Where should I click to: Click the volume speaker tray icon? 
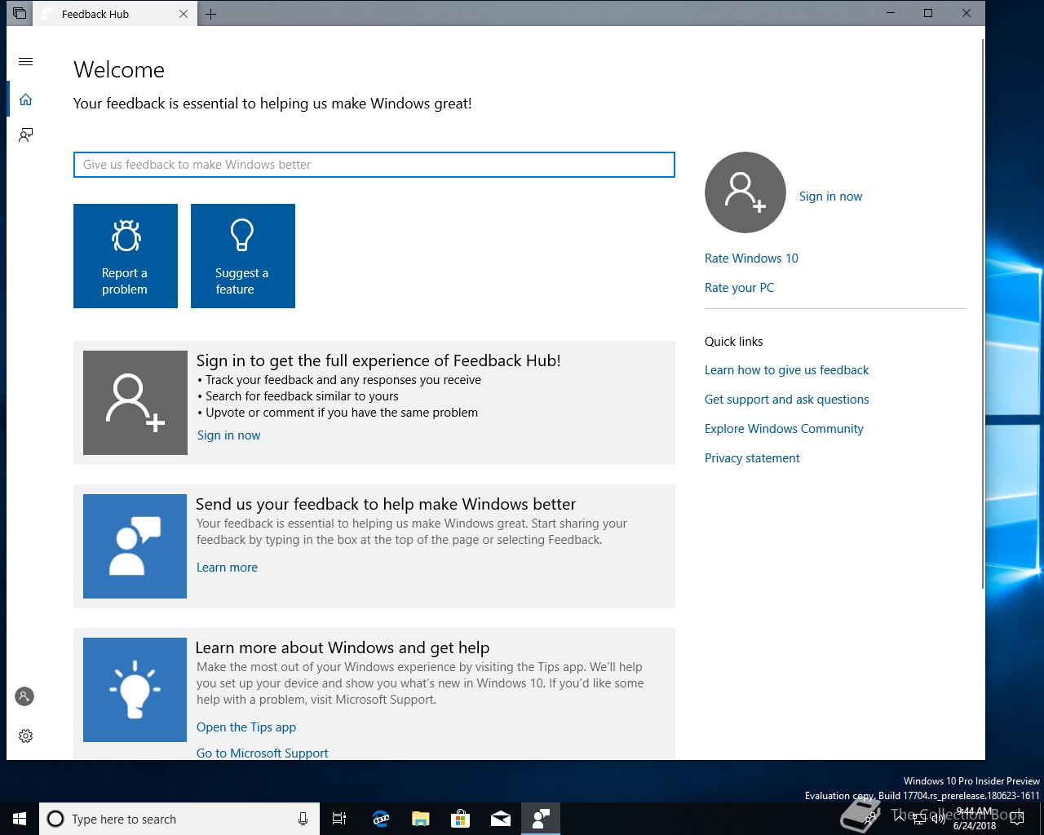(939, 819)
